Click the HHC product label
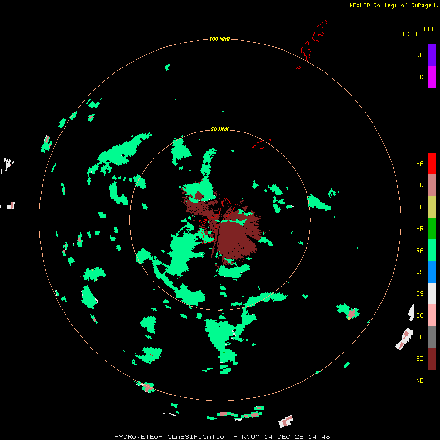The width and height of the screenshot is (440, 440). 429,29
